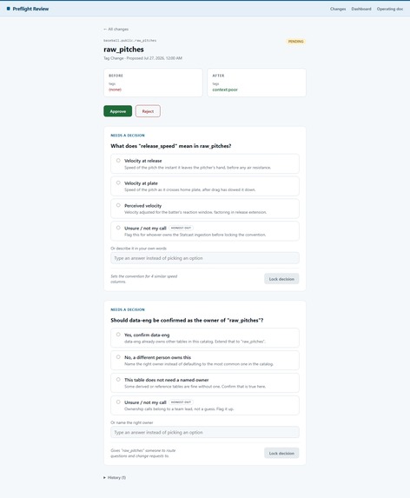Image resolution: width=410 pixels, height=498 pixels.
Task: Pick This table does not need a named owner
Action: pyautogui.click(x=118, y=380)
